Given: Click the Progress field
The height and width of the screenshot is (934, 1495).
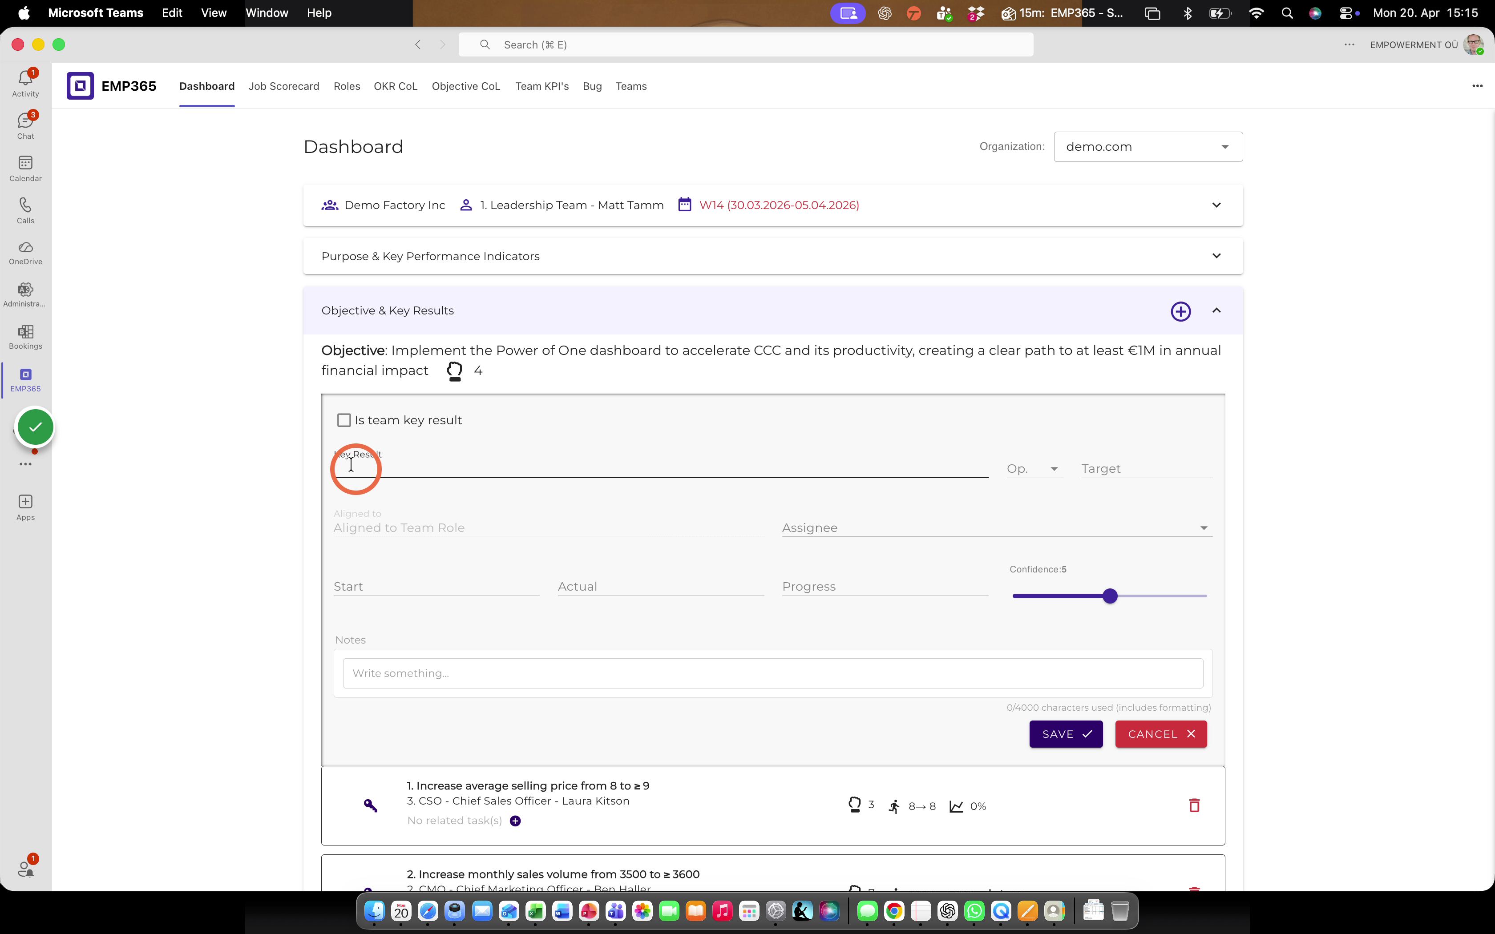Looking at the screenshot, I should [885, 586].
